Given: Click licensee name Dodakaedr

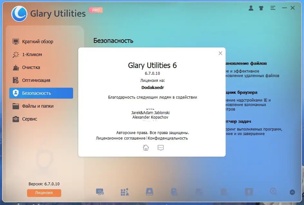Looking at the screenshot, I should (x=153, y=88).
